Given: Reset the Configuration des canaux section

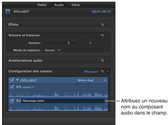Looking at the screenshot, I should [x=102, y=71].
